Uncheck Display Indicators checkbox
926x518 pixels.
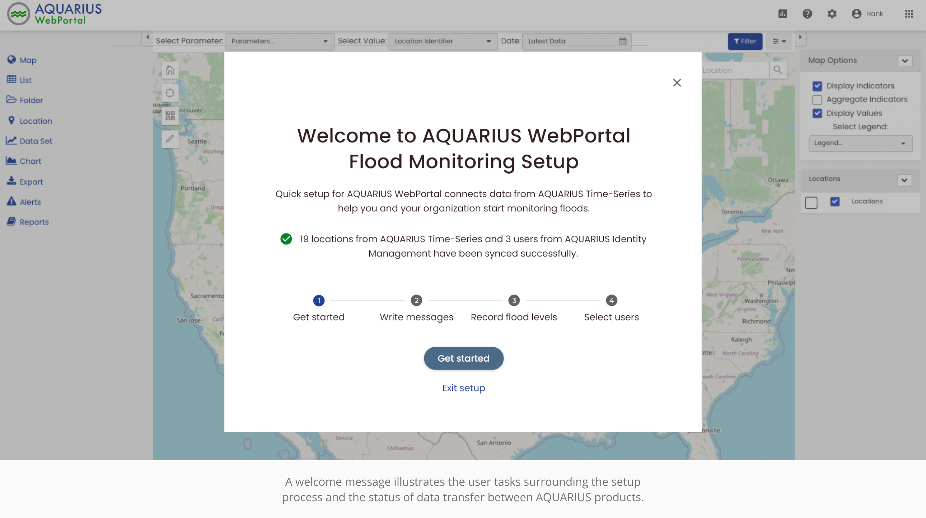pos(817,86)
